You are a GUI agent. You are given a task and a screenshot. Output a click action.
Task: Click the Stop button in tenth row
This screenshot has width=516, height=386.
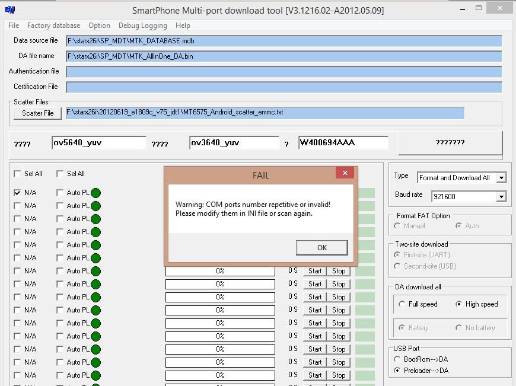click(x=339, y=310)
